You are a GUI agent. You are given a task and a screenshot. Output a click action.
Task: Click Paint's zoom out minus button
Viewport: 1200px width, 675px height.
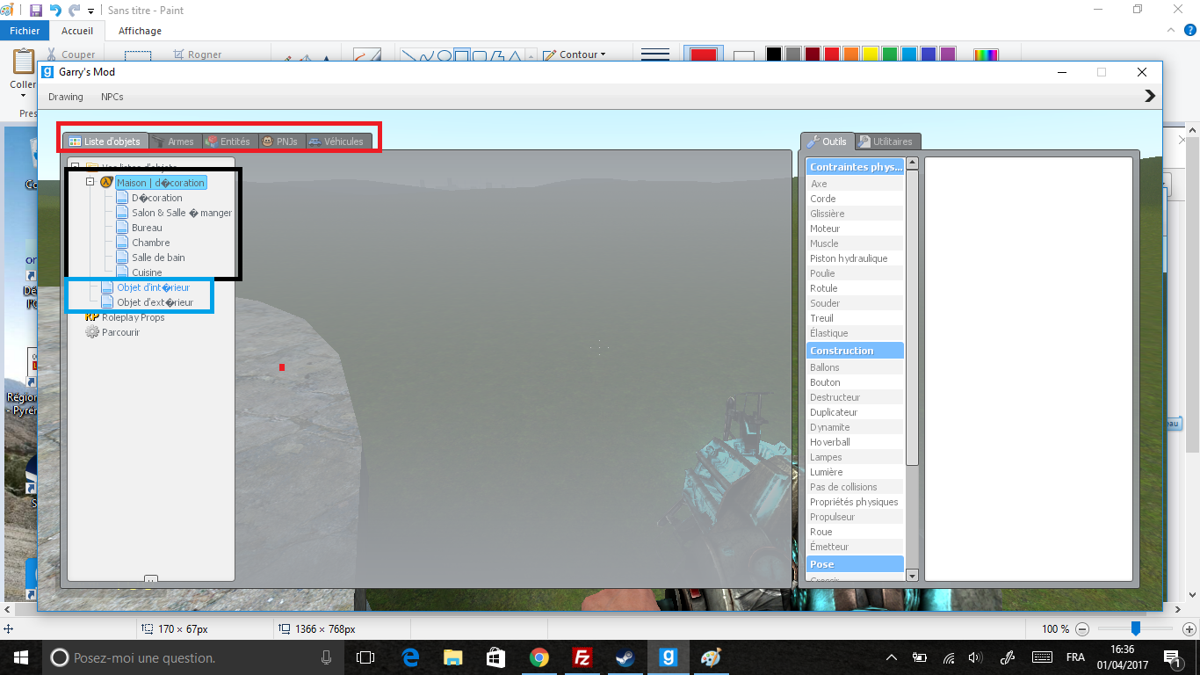(x=1082, y=629)
